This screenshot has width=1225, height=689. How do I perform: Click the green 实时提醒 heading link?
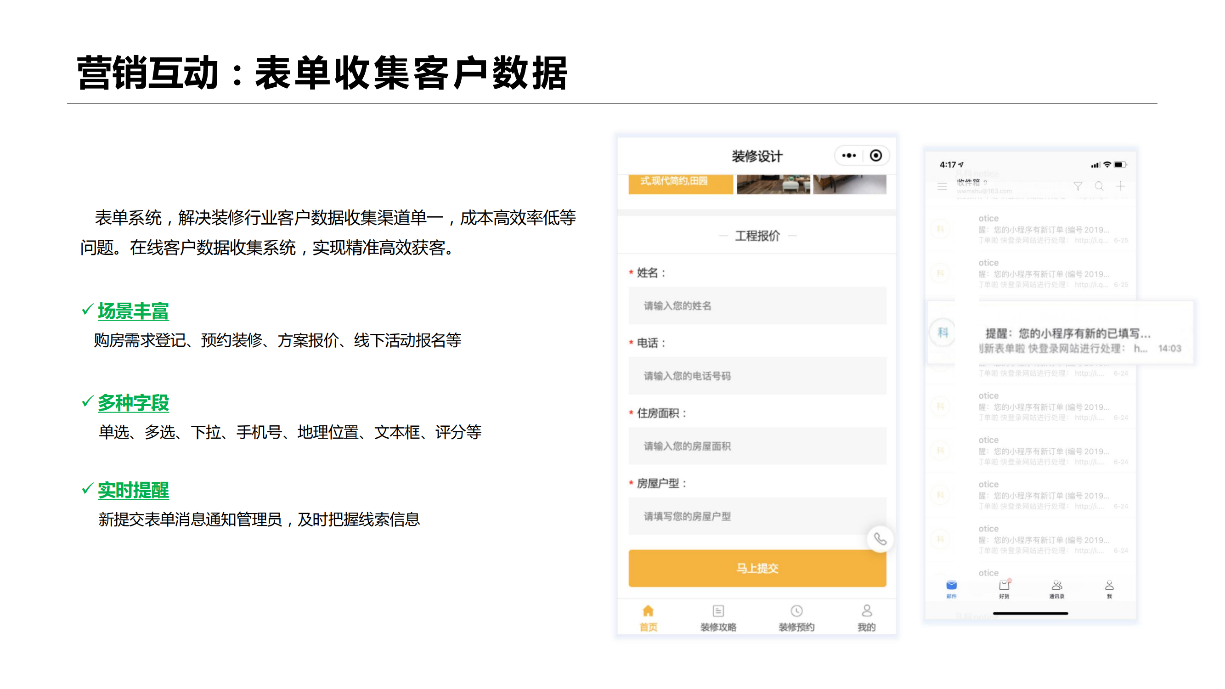click(x=133, y=490)
